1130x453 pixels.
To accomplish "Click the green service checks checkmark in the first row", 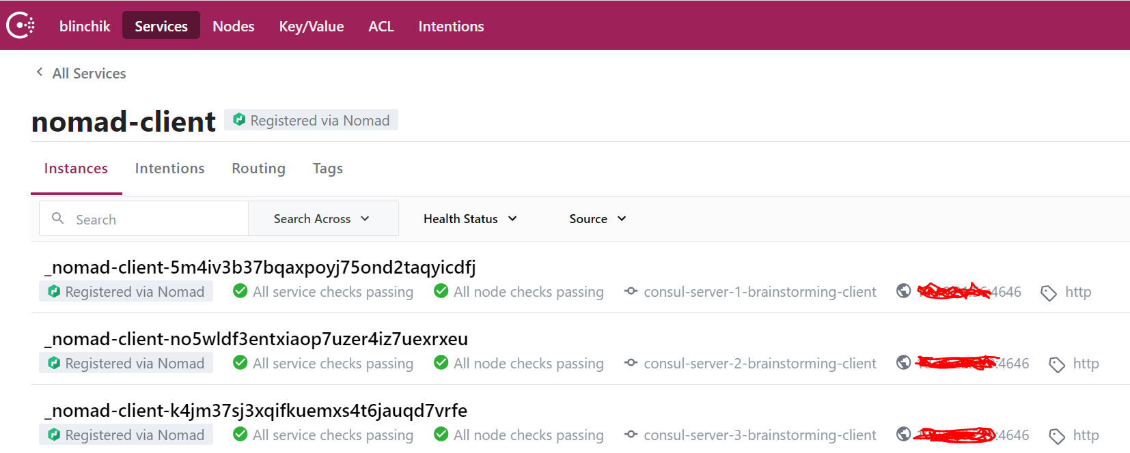I will tap(240, 291).
